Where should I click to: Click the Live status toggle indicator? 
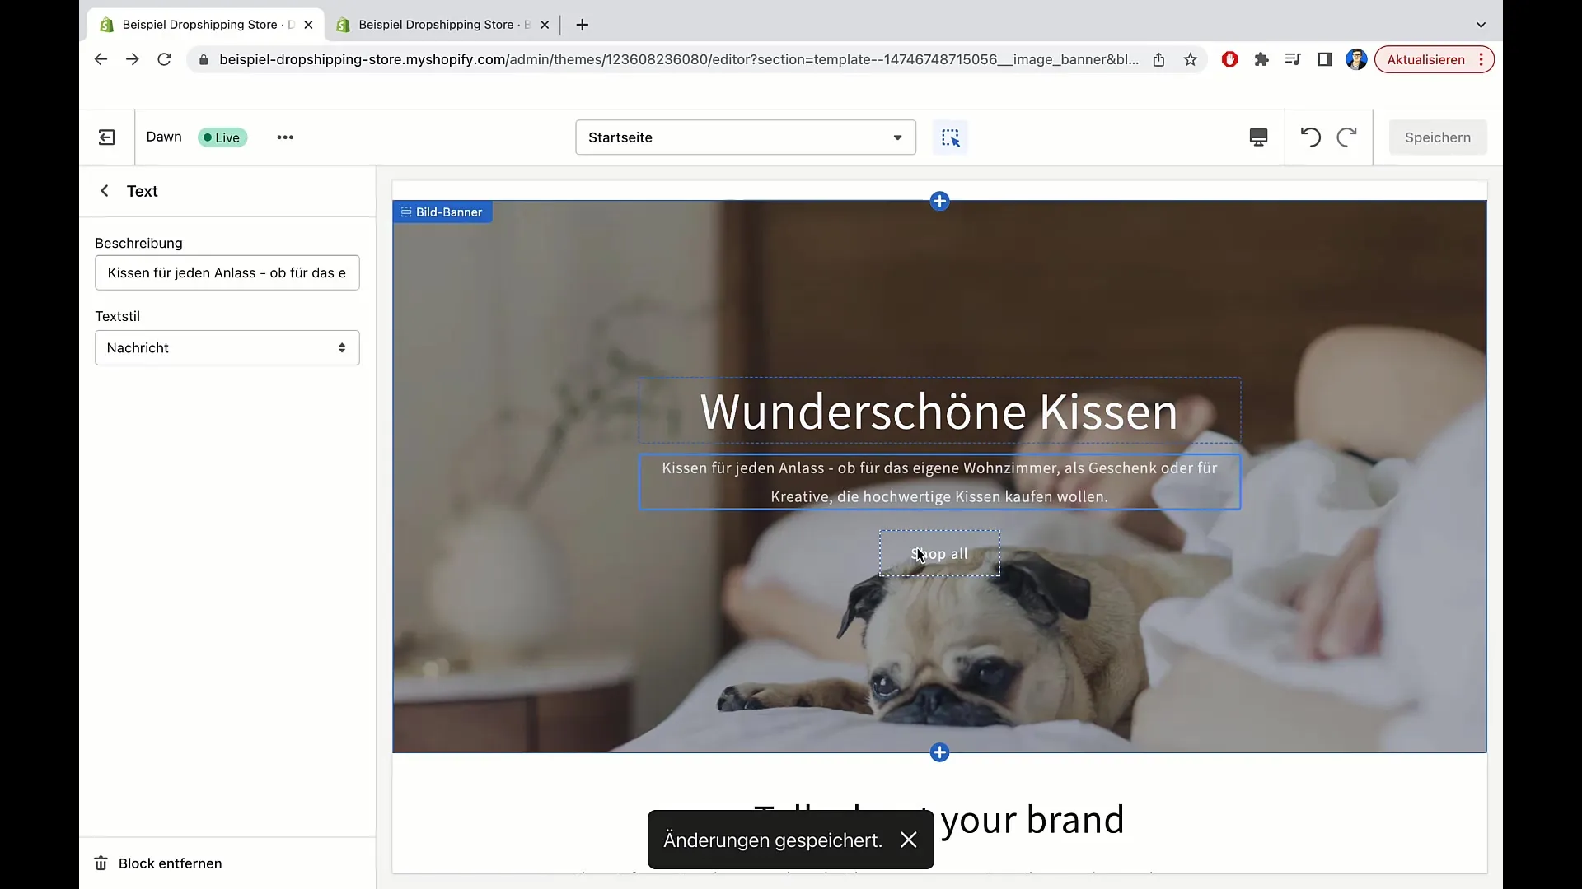click(x=222, y=137)
